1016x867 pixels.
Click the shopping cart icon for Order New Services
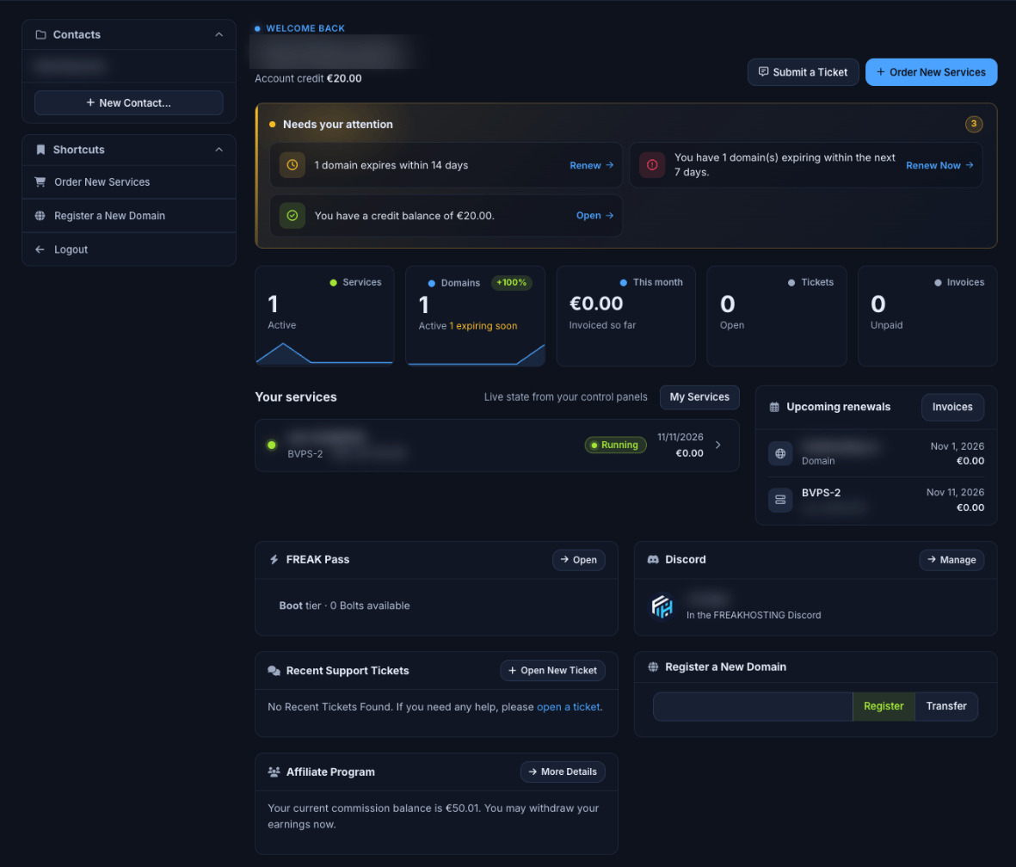(x=40, y=182)
